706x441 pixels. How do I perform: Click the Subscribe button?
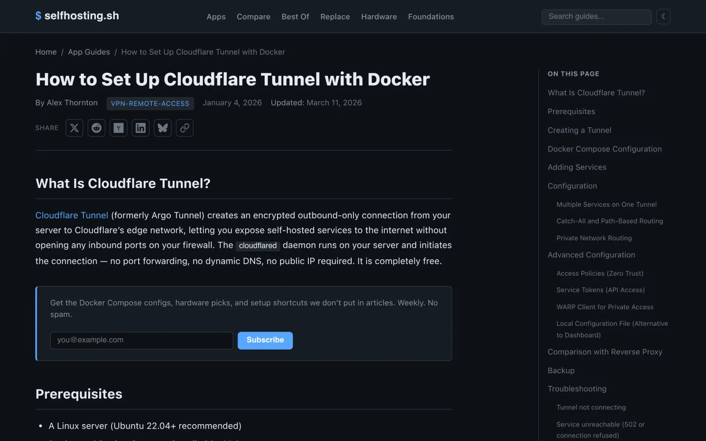pos(265,340)
